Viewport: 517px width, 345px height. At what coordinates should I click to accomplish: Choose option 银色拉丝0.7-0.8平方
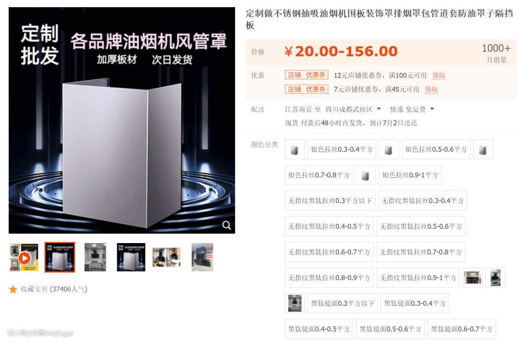click(319, 175)
